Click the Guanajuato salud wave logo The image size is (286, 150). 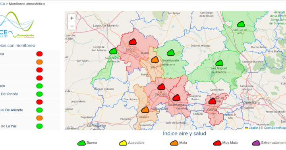pyautogui.click(x=17, y=24)
